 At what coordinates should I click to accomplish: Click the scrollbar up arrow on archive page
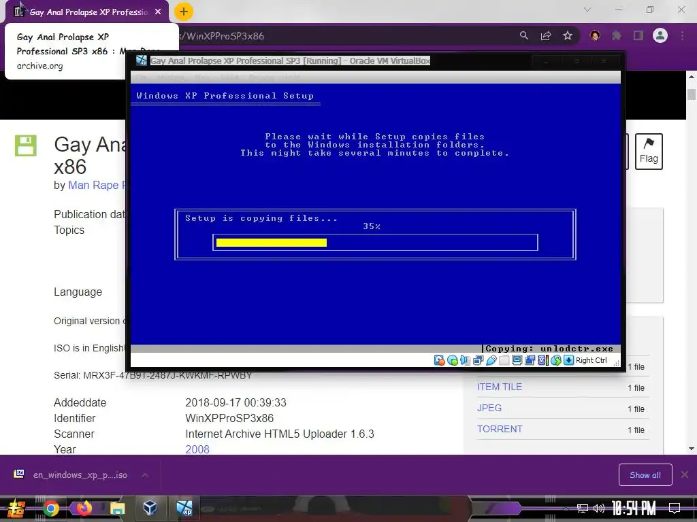point(692,76)
